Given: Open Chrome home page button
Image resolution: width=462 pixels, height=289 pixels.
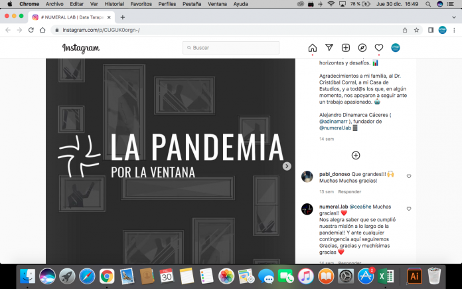Looking at the screenshot, I should click(42, 30).
